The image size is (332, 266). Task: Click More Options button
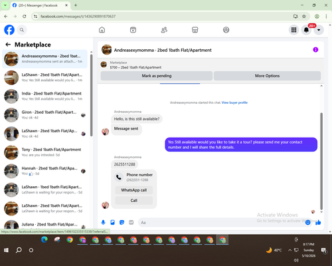(267, 76)
